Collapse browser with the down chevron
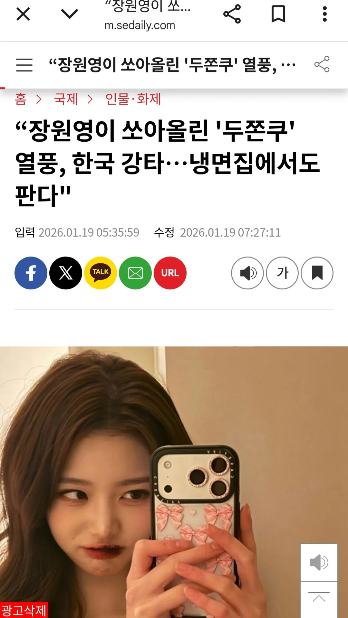348x618 pixels. (70, 14)
